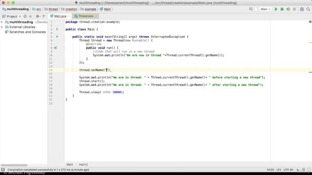This screenshot has height=175, width=312.
Task: Switch to the Thread.java editor tab
Action: 86,16
